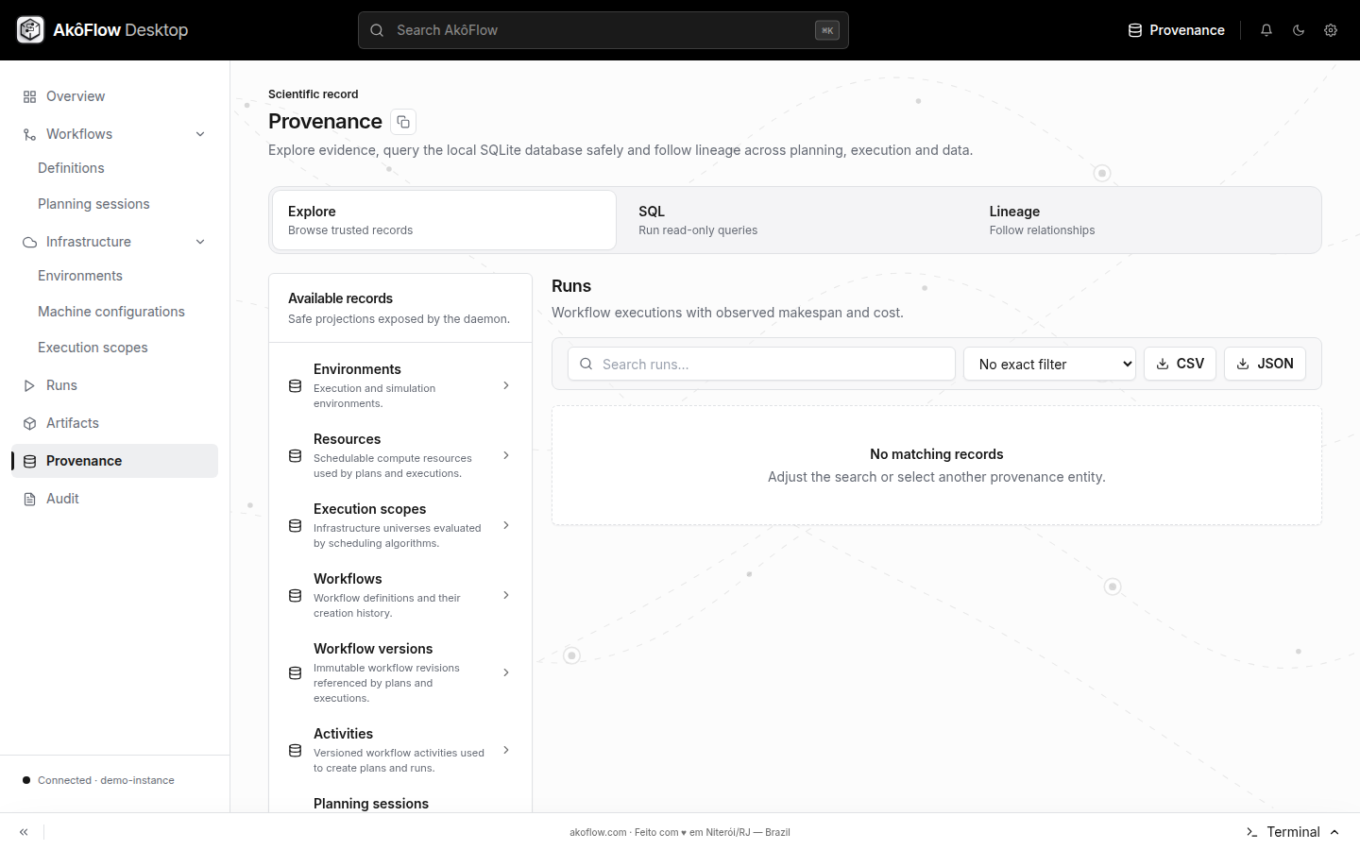Image resolution: width=1360 pixels, height=850 pixels.
Task: Click the Provenance button in top bar
Action: pyautogui.click(x=1177, y=30)
